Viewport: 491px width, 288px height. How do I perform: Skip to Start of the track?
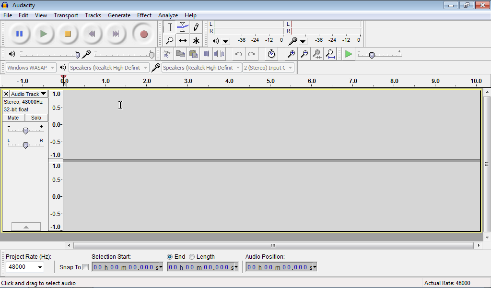pyautogui.click(x=92, y=34)
